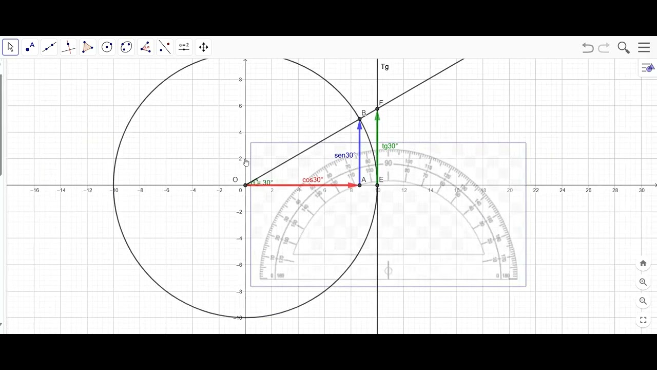
Task: Select the tg30° label
Action: 390,146
